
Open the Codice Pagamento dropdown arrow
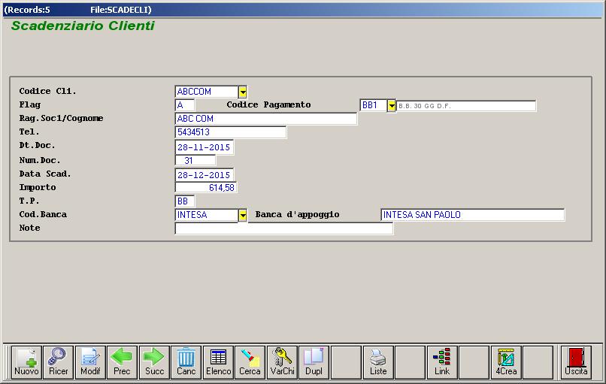pos(392,105)
